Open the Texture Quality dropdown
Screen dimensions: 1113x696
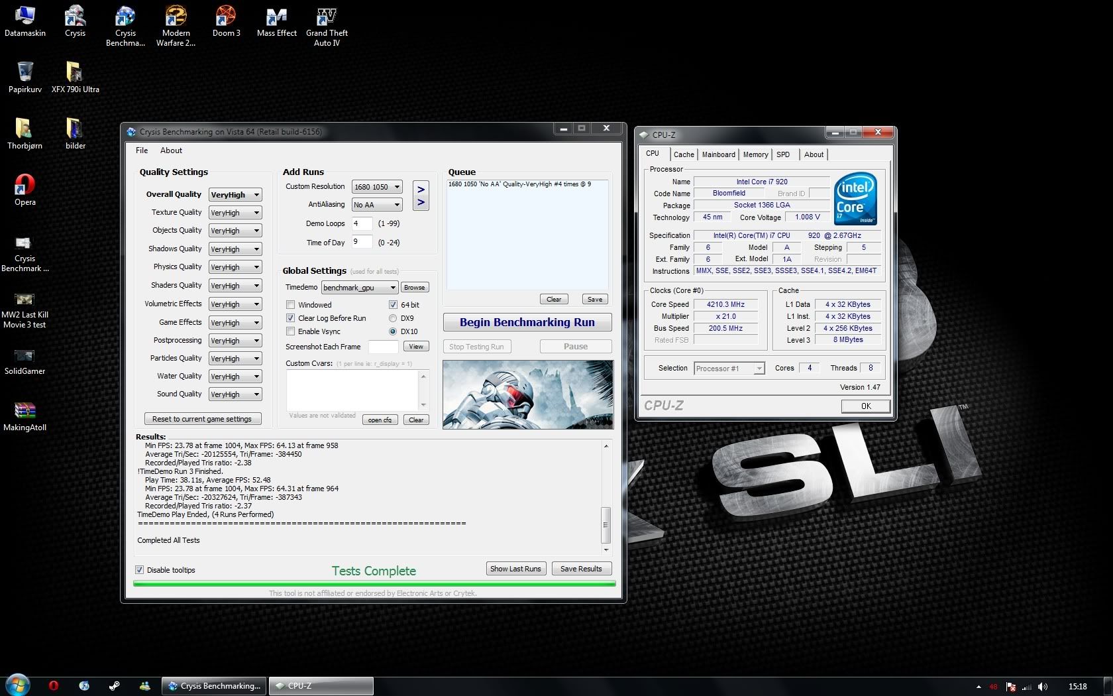point(235,213)
